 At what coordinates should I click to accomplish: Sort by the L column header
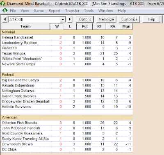[x=70, y=26]
